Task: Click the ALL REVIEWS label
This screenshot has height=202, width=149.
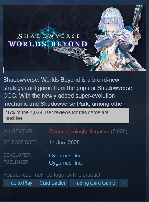Action: coord(18,131)
